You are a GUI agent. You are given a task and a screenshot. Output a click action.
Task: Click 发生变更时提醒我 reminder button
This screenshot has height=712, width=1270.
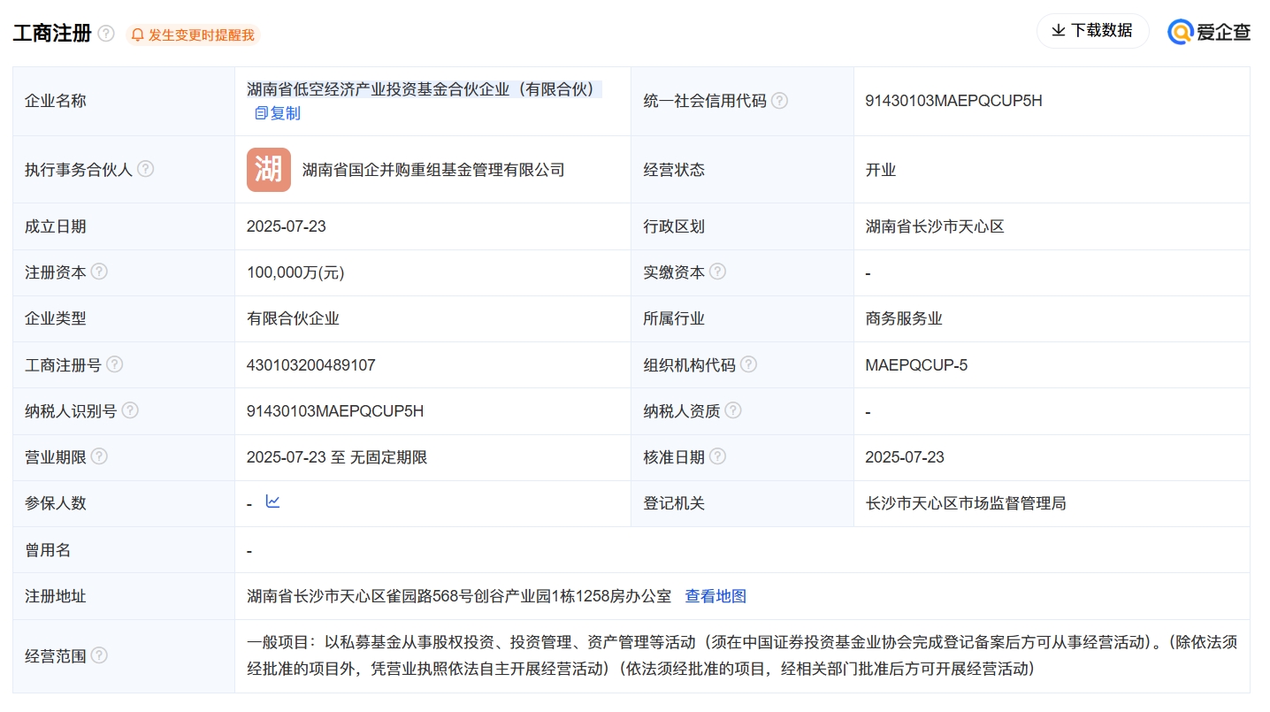coord(201,34)
